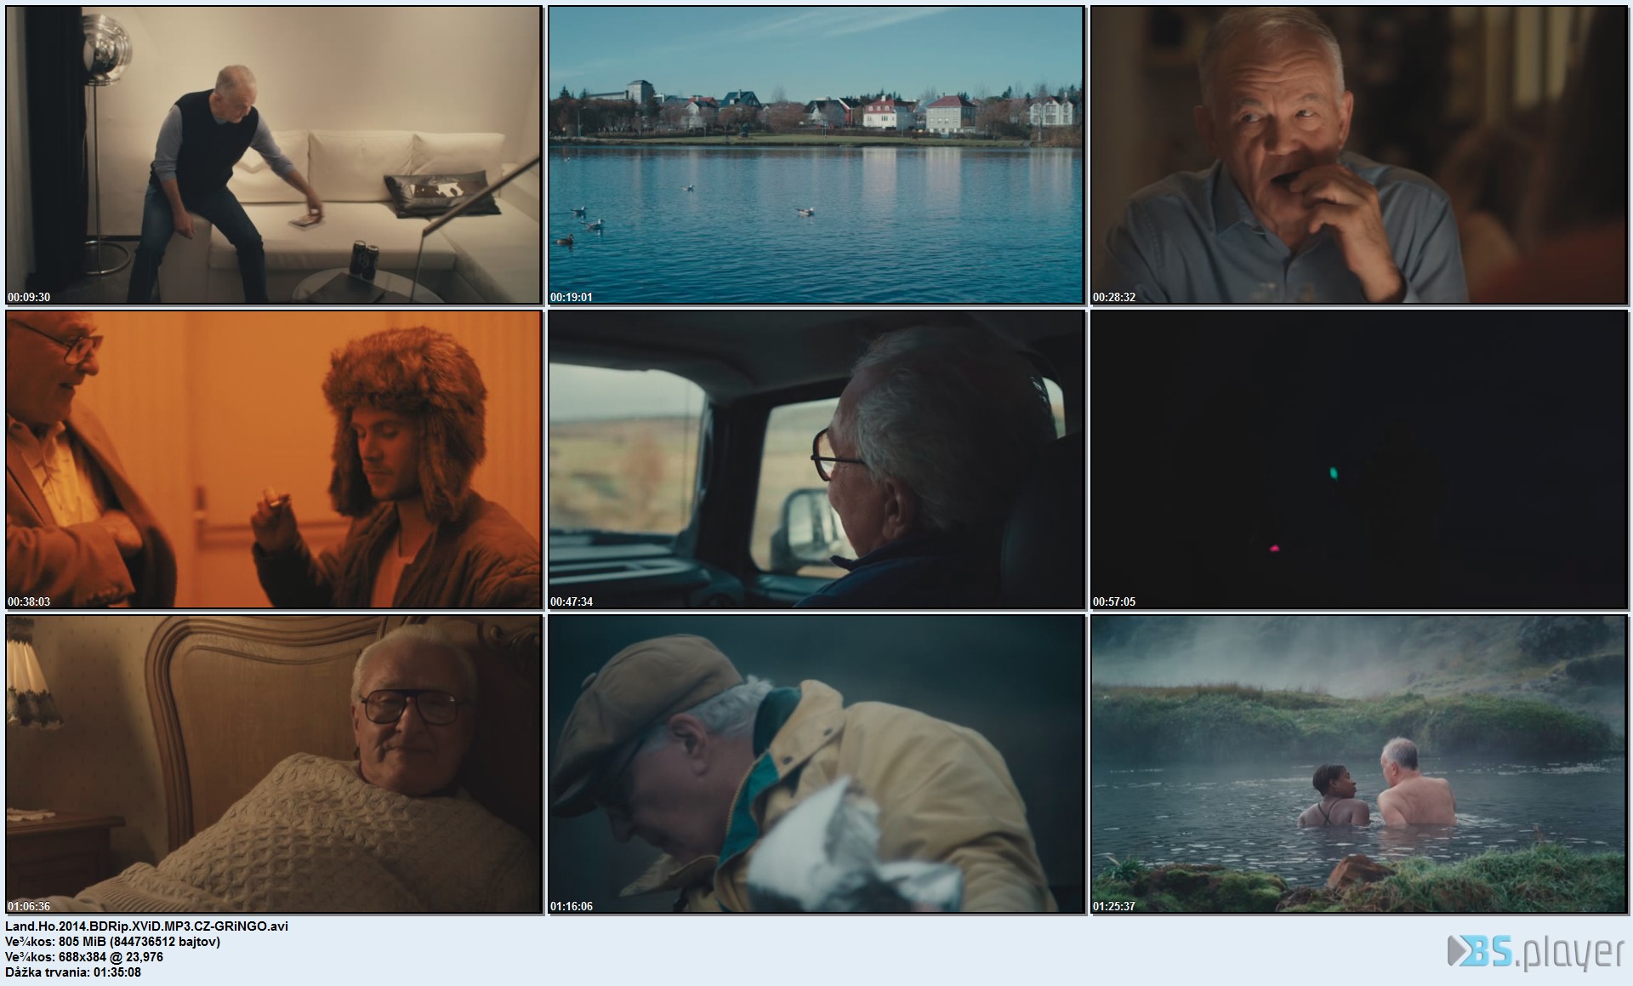Select the yellow jacket thumbnail at 01:16:06
1633x986 pixels.
[816, 764]
